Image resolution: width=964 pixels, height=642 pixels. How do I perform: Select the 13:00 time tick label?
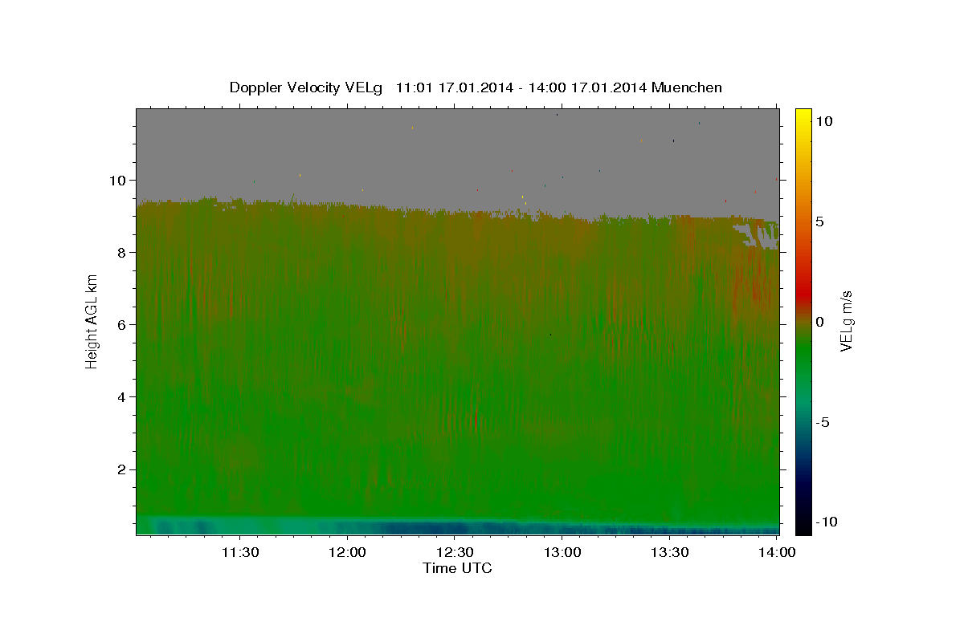click(x=562, y=552)
